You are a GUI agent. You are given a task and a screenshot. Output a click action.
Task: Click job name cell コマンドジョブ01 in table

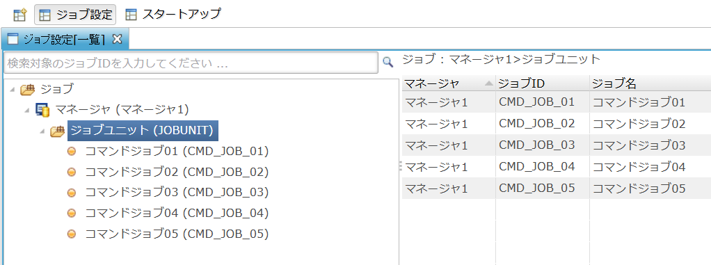(650, 102)
